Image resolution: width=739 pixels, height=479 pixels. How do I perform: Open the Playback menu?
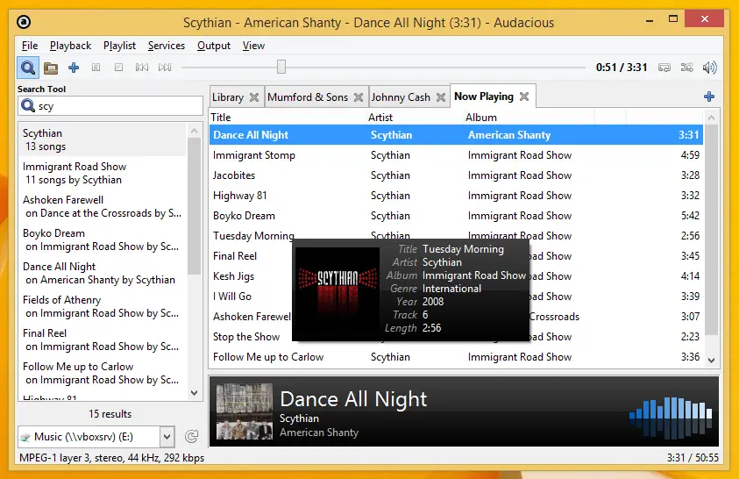71,46
